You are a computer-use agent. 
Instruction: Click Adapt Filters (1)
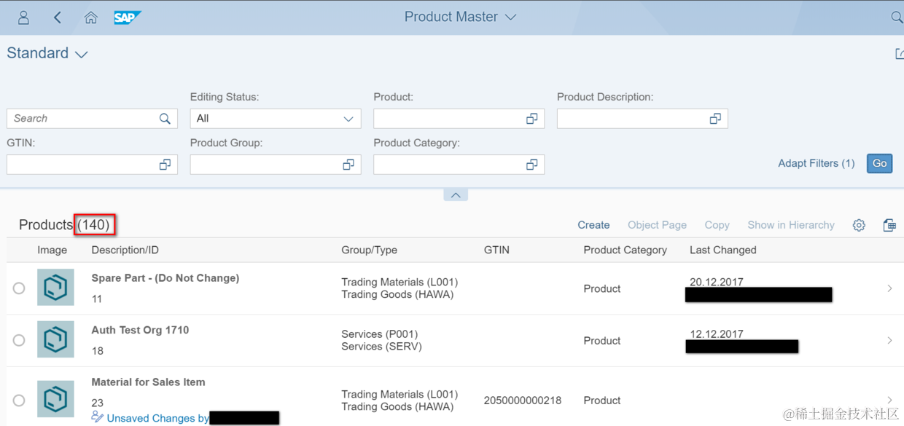coord(816,163)
